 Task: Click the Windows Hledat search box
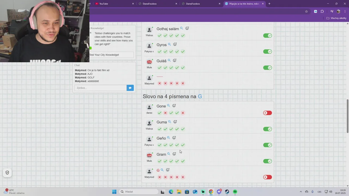139,192
